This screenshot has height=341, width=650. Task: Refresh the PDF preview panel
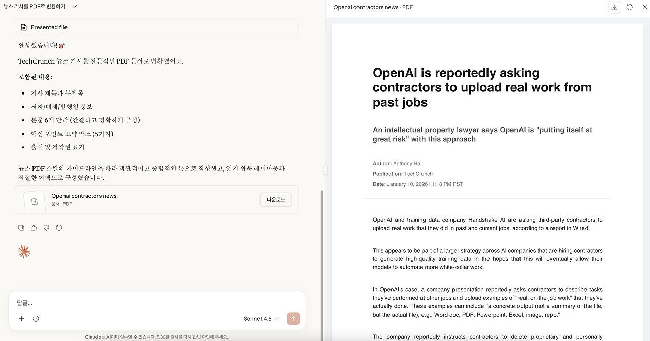(630, 7)
